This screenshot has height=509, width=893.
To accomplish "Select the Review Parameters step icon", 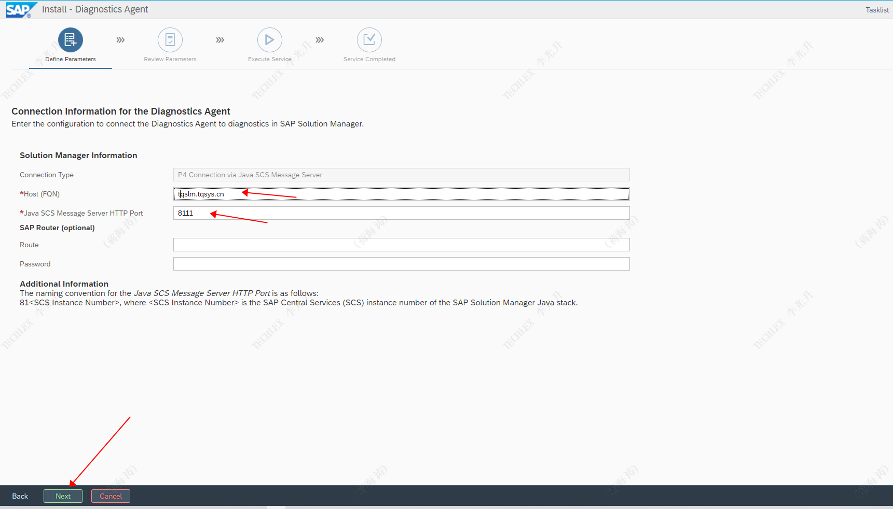I will 170,40.
